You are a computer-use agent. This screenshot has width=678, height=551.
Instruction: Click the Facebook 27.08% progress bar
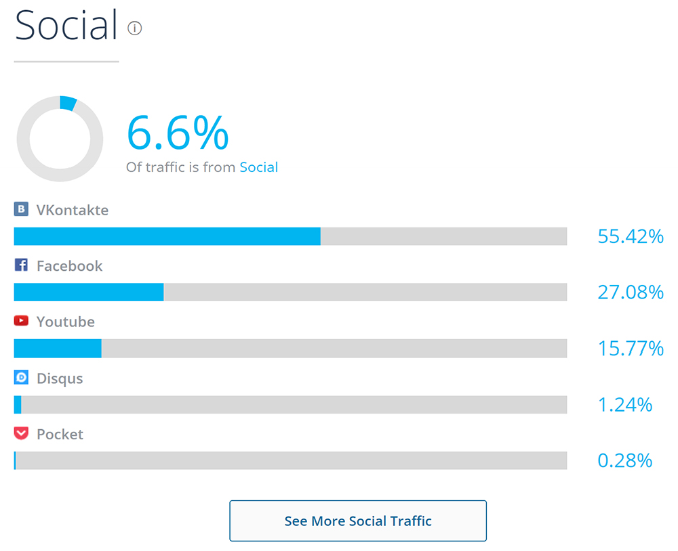(290, 292)
